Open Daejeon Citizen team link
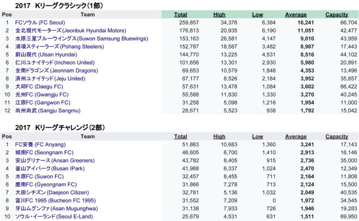Image resolution: width=359 pixels, height=221 pixels. [52, 193]
